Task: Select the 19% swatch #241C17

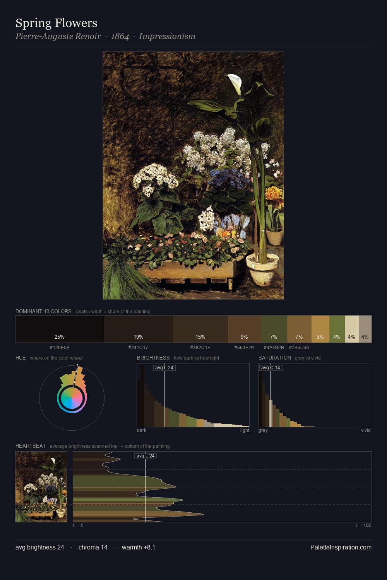Action: (139, 329)
